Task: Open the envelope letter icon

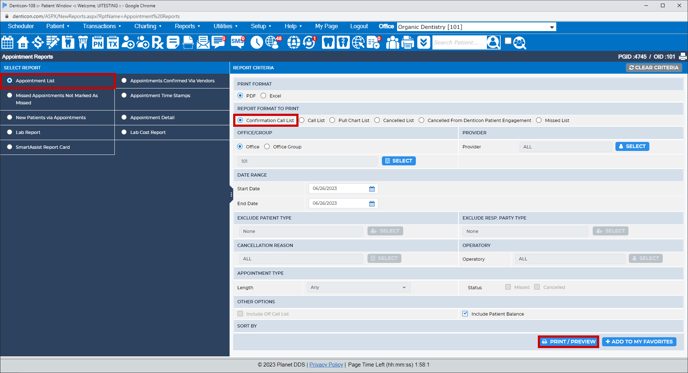Action: [x=203, y=42]
